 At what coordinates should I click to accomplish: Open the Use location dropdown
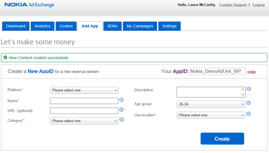[x=211, y=115]
